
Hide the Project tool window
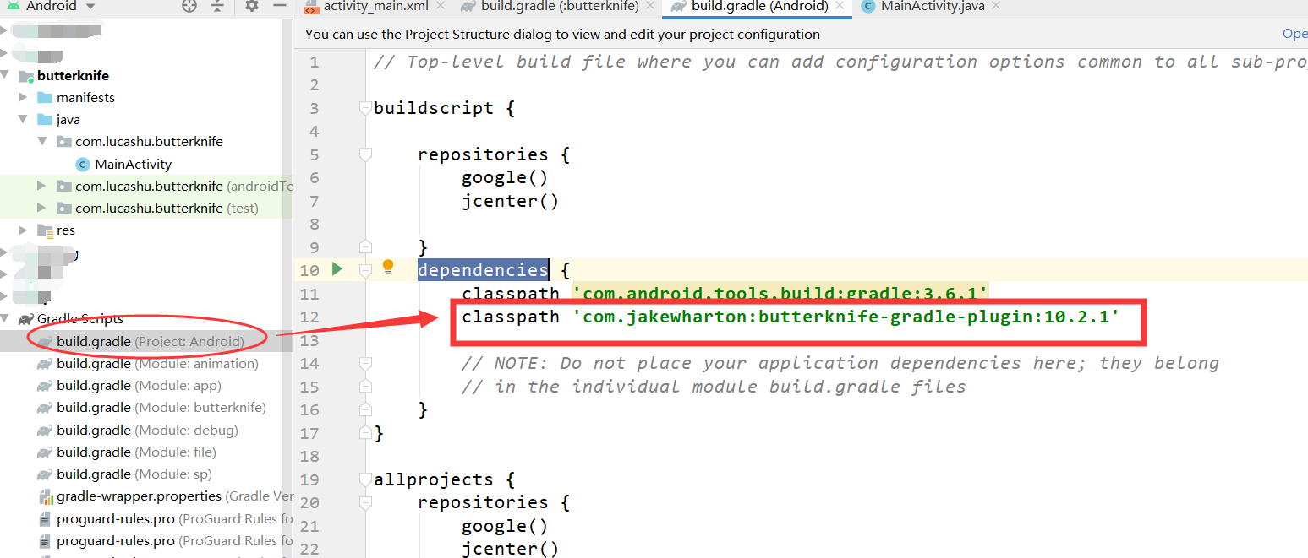pos(280,7)
